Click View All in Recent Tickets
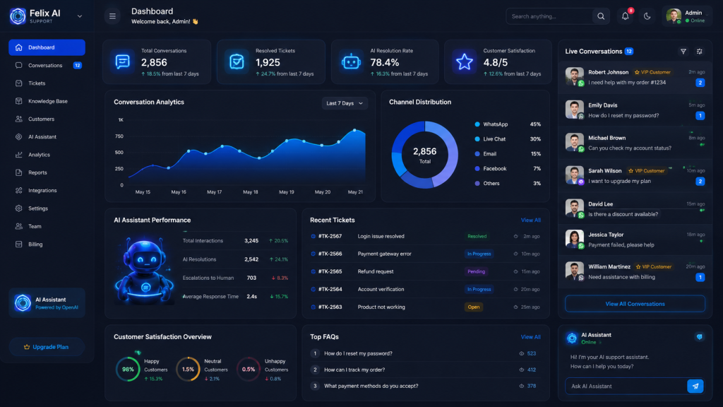Screen dimensions: 723x407 [x=531, y=220]
